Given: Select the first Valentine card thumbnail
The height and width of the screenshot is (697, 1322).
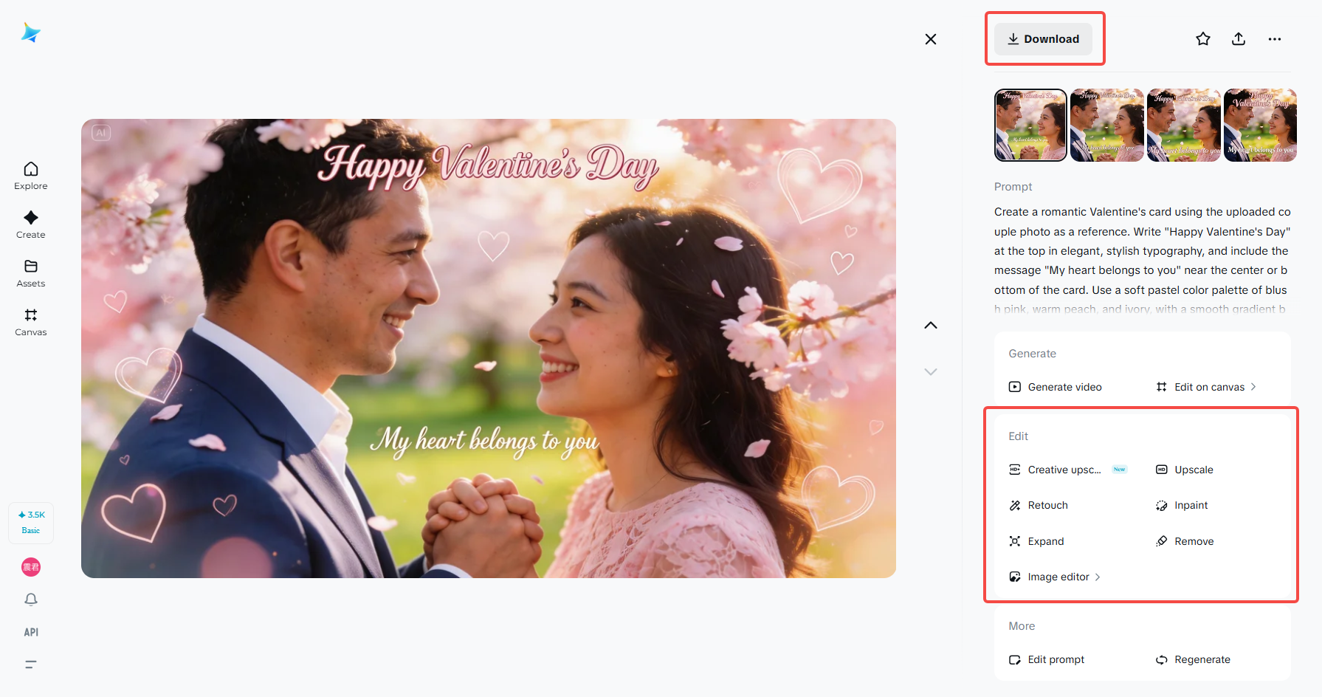Looking at the screenshot, I should pyautogui.click(x=1030, y=125).
